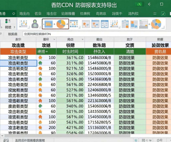Click the rightmost view icon in the status bar
171x142 pixels.
159,140
